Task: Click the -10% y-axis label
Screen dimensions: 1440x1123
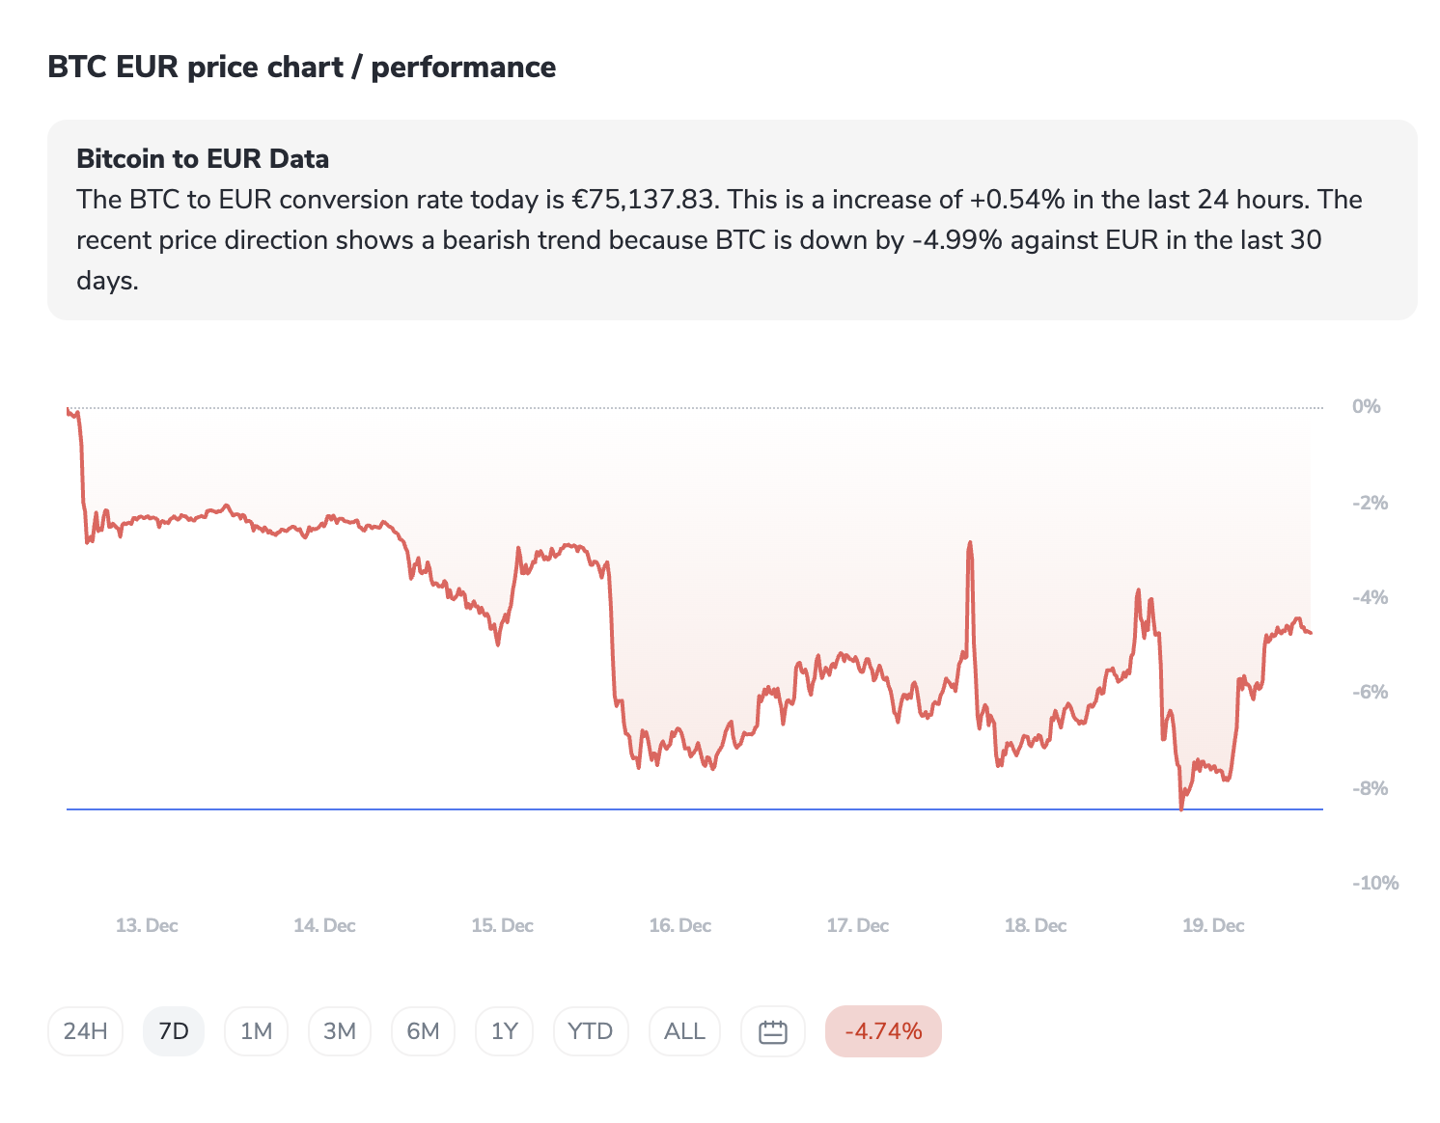Action: coord(1375,883)
